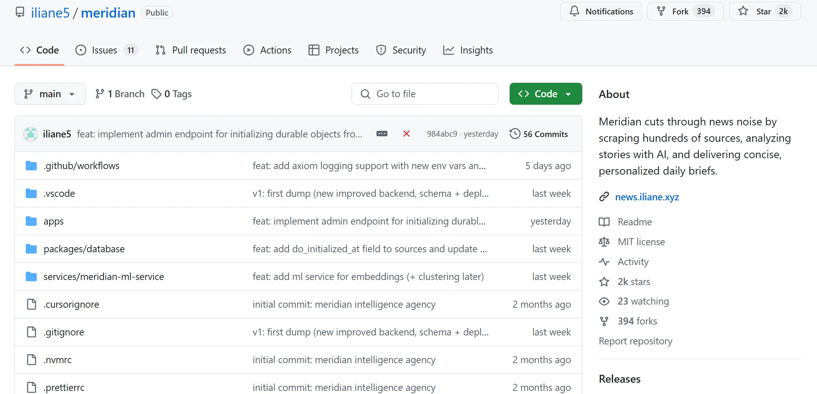
Task: Open the .cursorignore file
Action: pos(71,304)
